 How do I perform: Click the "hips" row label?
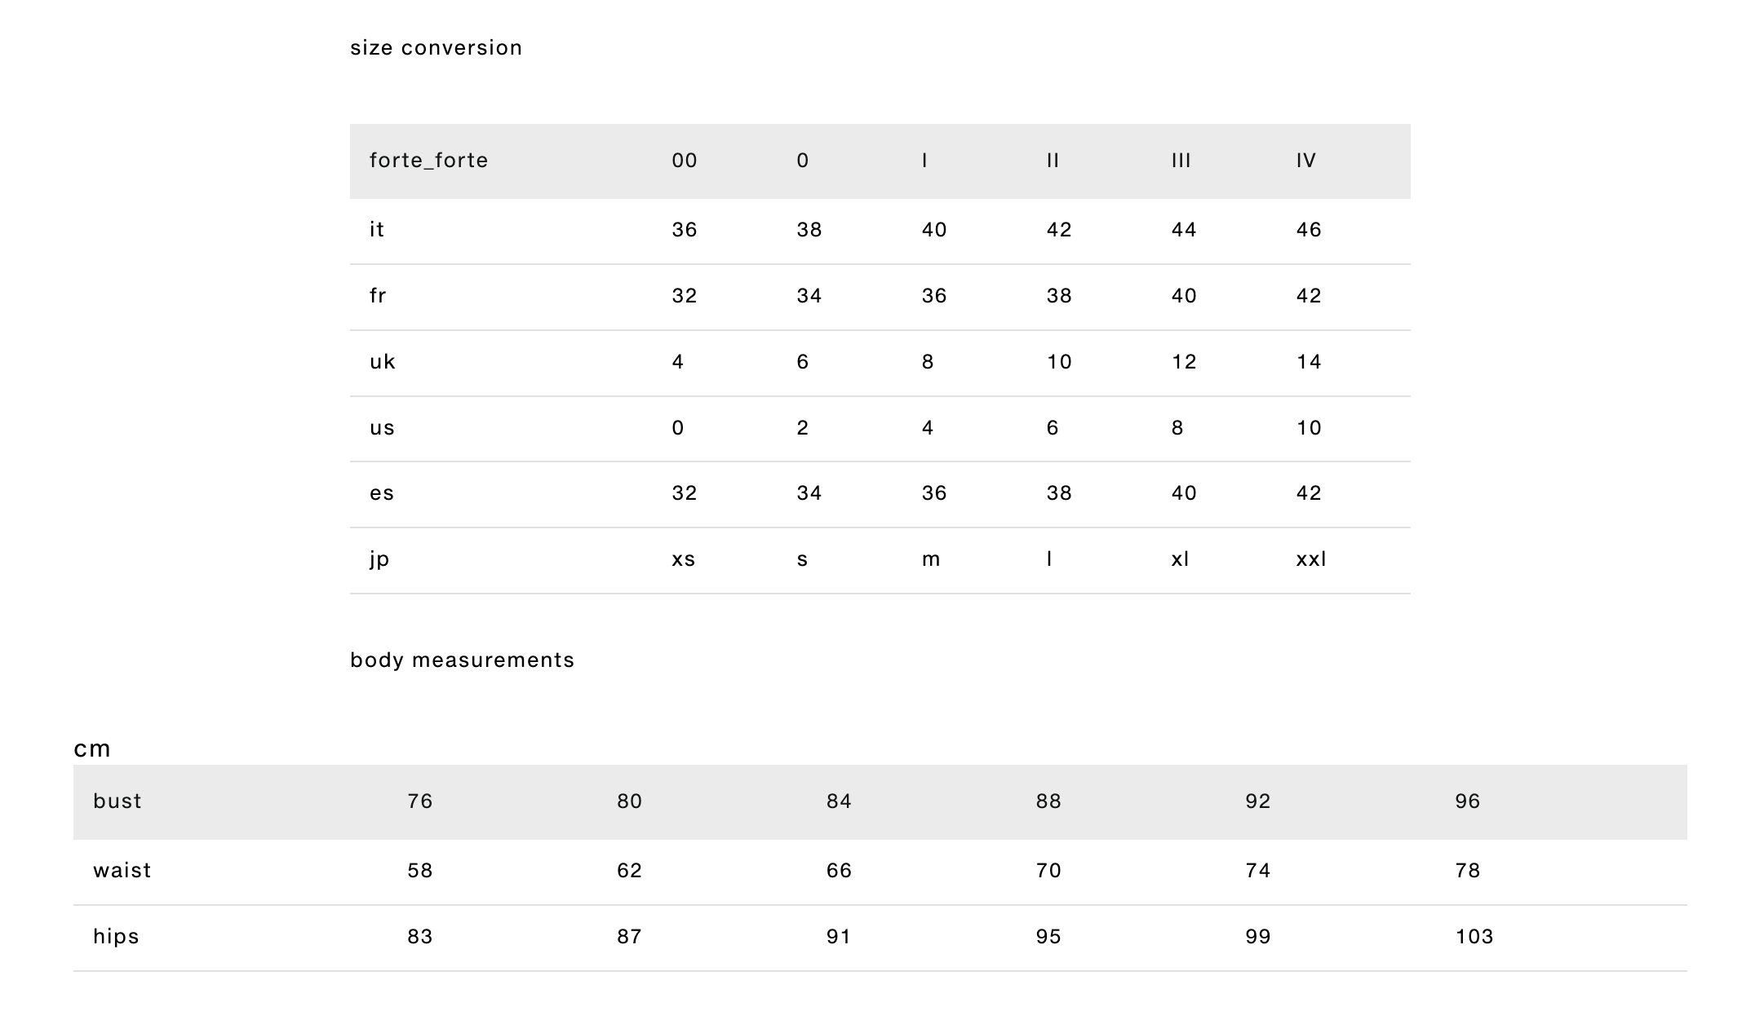(x=116, y=937)
